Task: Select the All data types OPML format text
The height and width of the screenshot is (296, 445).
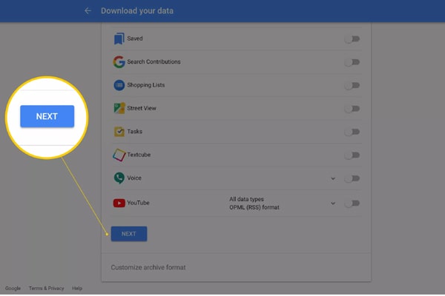Action: (x=254, y=203)
